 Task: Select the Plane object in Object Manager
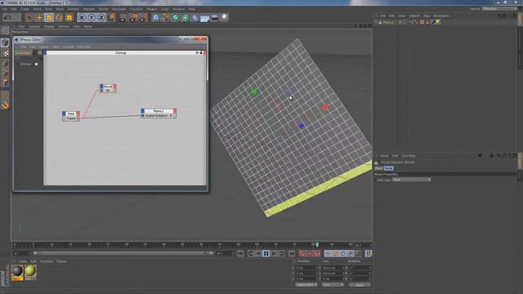click(x=388, y=22)
